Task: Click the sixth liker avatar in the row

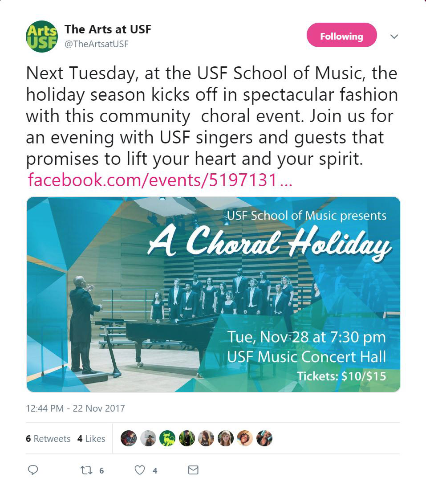Action: [x=226, y=438]
